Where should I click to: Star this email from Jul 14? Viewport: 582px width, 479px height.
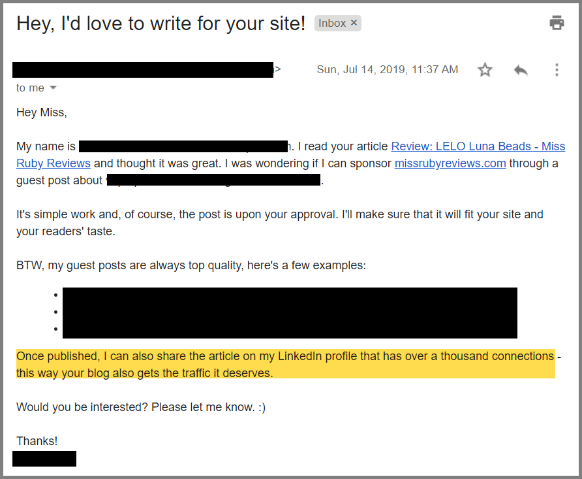point(485,70)
